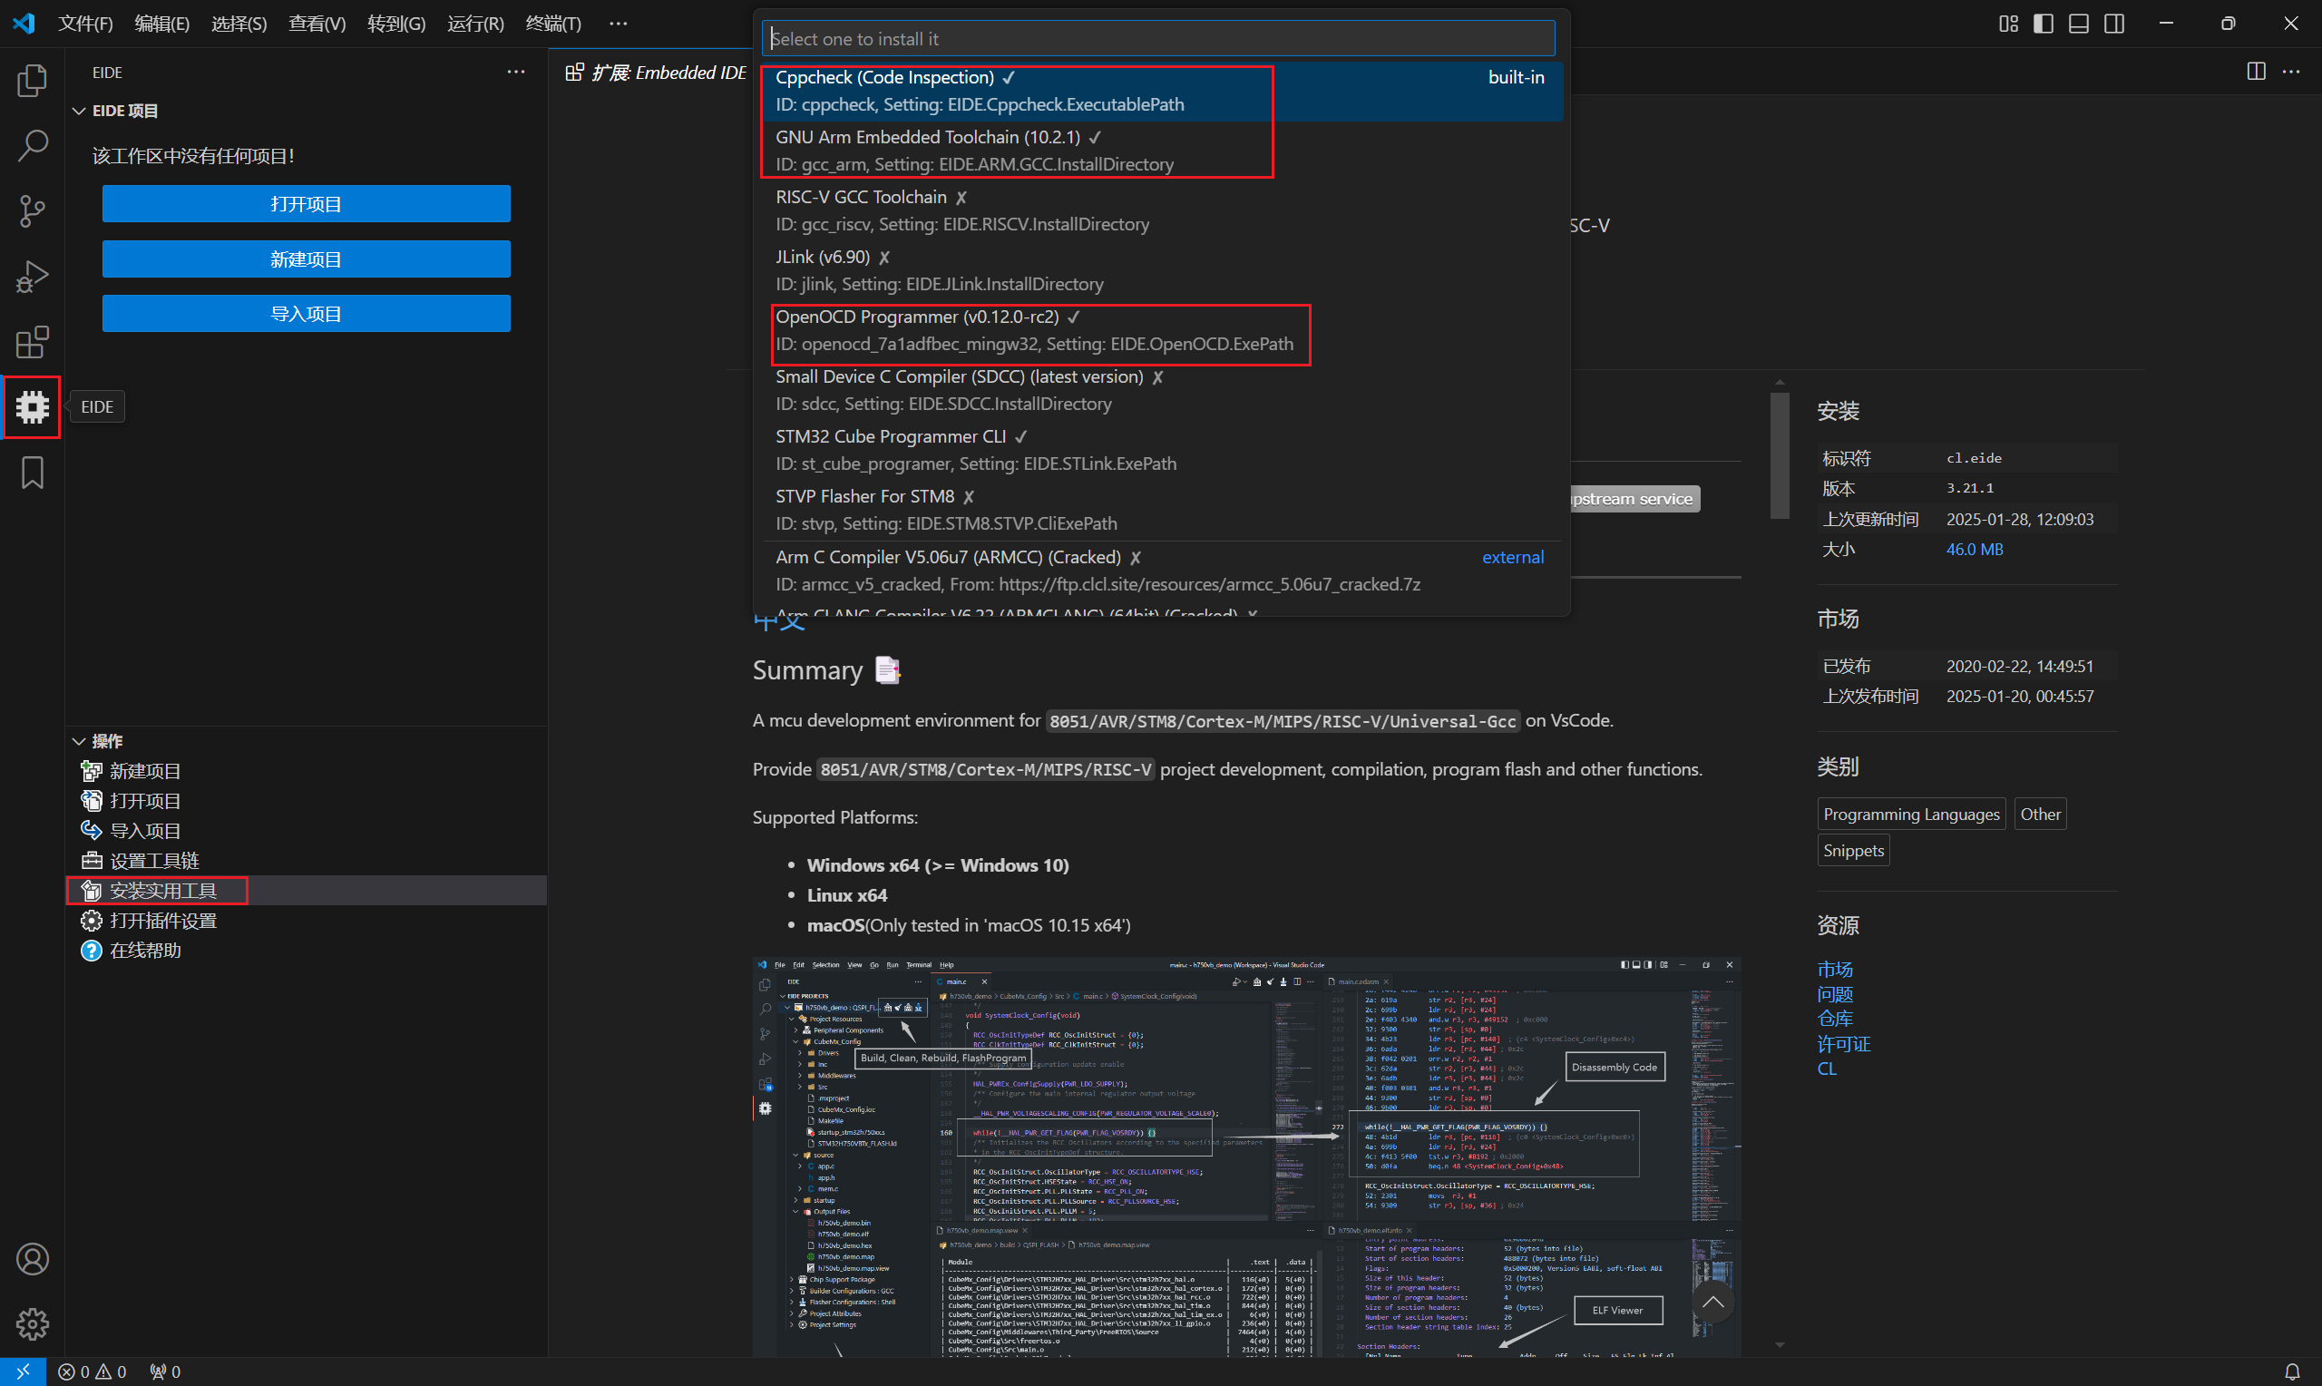Open Run and Debug view icon
The width and height of the screenshot is (2322, 1386).
(x=32, y=277)
